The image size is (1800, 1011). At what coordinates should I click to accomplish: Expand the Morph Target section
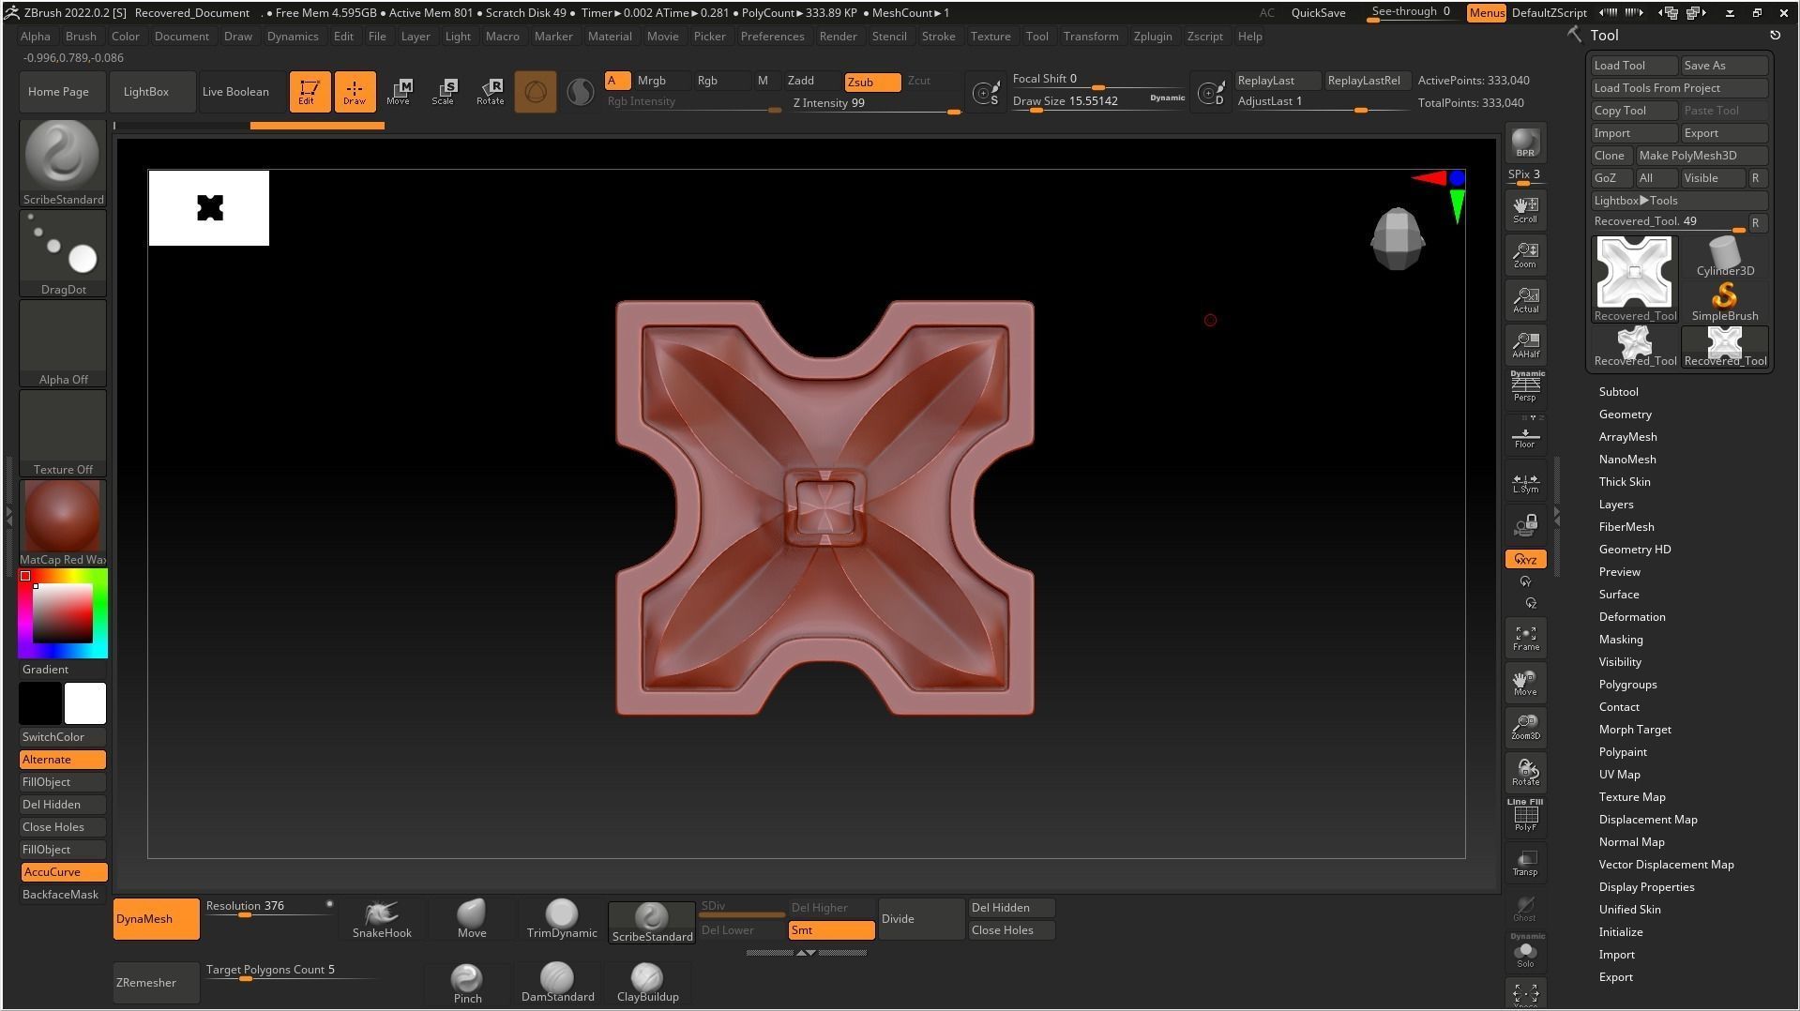coord(1635,730)
